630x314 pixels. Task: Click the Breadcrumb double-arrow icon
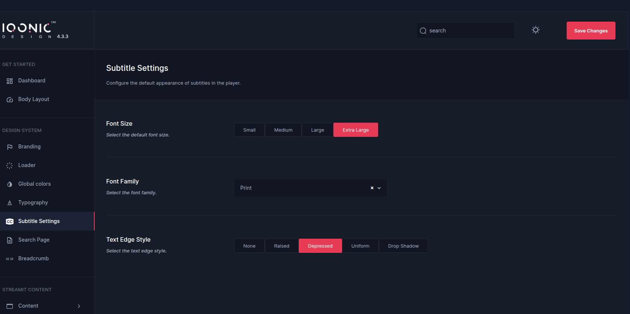coord(10,259)
